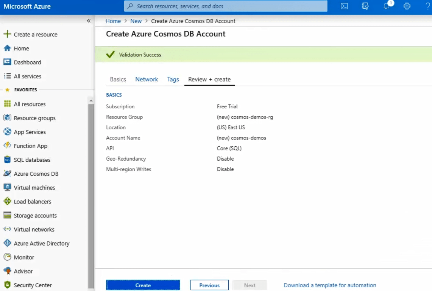Go back with the Previous button
This screenshot has height=291, width=432.
209,285
